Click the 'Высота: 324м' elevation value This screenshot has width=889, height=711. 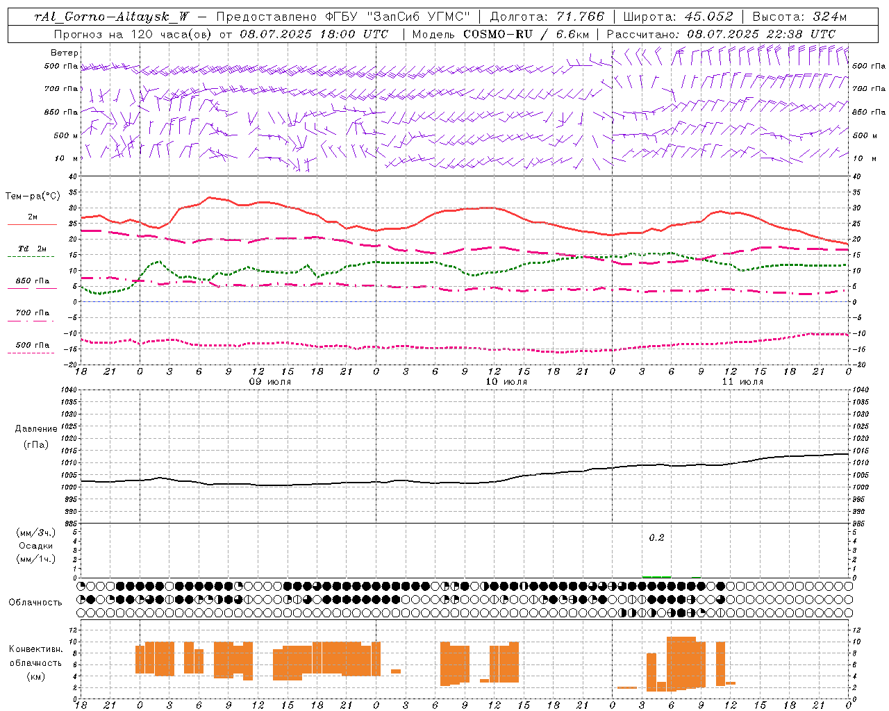(799, 17)
